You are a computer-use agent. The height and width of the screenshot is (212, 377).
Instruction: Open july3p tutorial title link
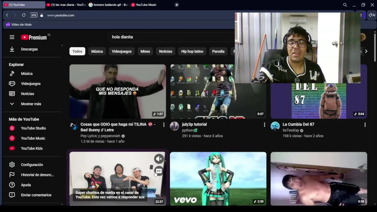point(194,124)
